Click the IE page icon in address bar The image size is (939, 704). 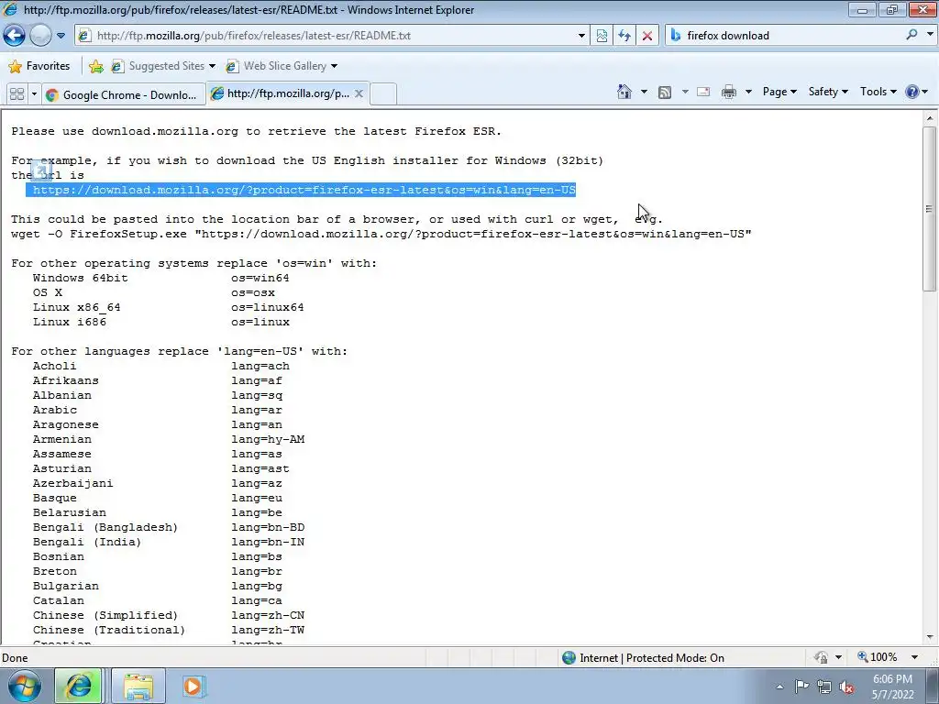(85, 36)
